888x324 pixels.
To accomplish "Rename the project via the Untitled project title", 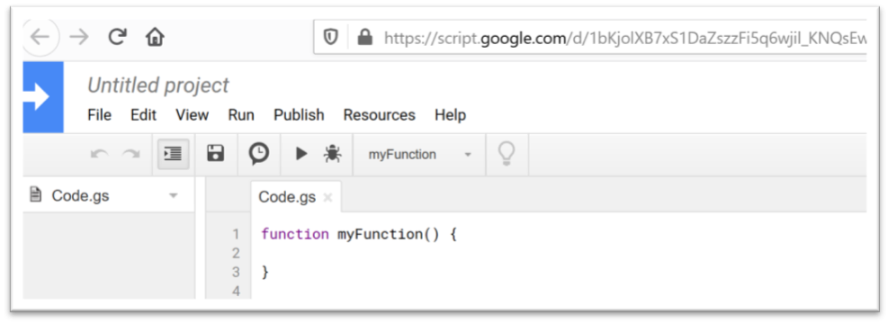I will click(x=158, y=85).
